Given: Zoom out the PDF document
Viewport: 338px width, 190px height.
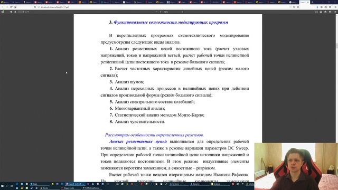Looking at the screenshot, I should tap(156, 12).
